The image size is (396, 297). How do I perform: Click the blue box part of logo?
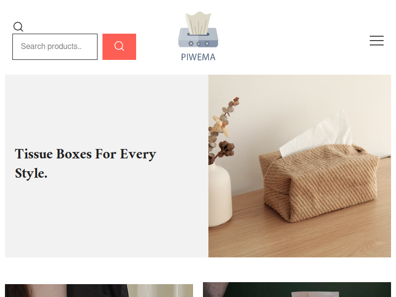(198, 38)
